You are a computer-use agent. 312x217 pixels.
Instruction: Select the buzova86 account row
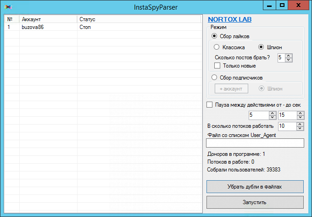pos(33,27)
